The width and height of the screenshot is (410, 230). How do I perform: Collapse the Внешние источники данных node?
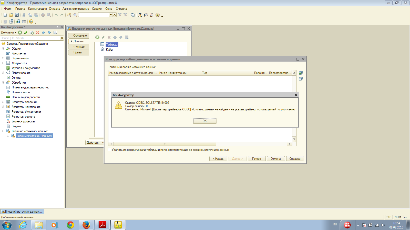tap(3, 131)
